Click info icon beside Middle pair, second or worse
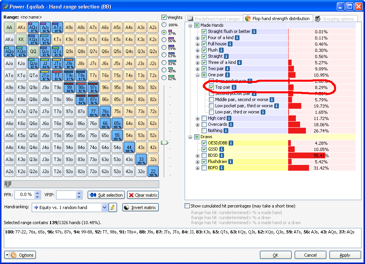Screen dimensions: 365x264 click(x=272, y=100)
